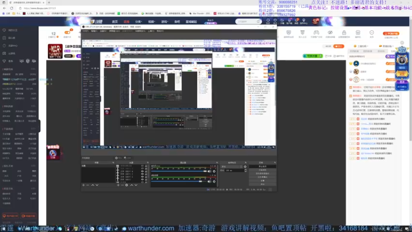This screenshot has height=232, width=412.
Task: Open the 鱼吧 navigation tab
Action: coord(177,22)
